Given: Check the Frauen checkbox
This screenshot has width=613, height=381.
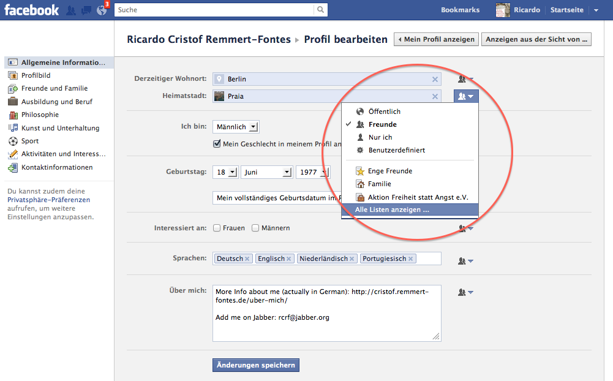Looking at the screenshot, I should 217,228.
